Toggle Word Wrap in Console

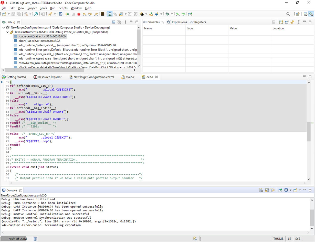coord(273,190)
